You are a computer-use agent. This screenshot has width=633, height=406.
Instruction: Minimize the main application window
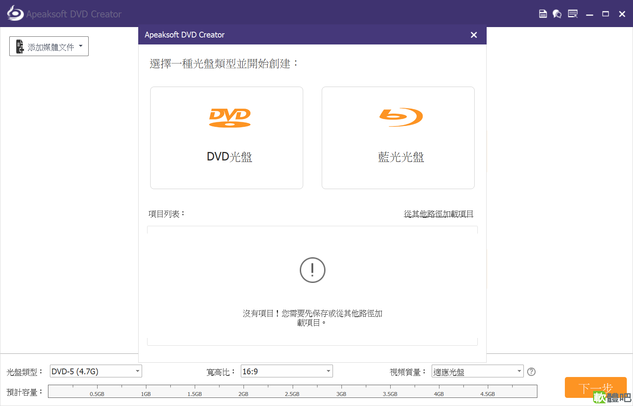[590, 14]
